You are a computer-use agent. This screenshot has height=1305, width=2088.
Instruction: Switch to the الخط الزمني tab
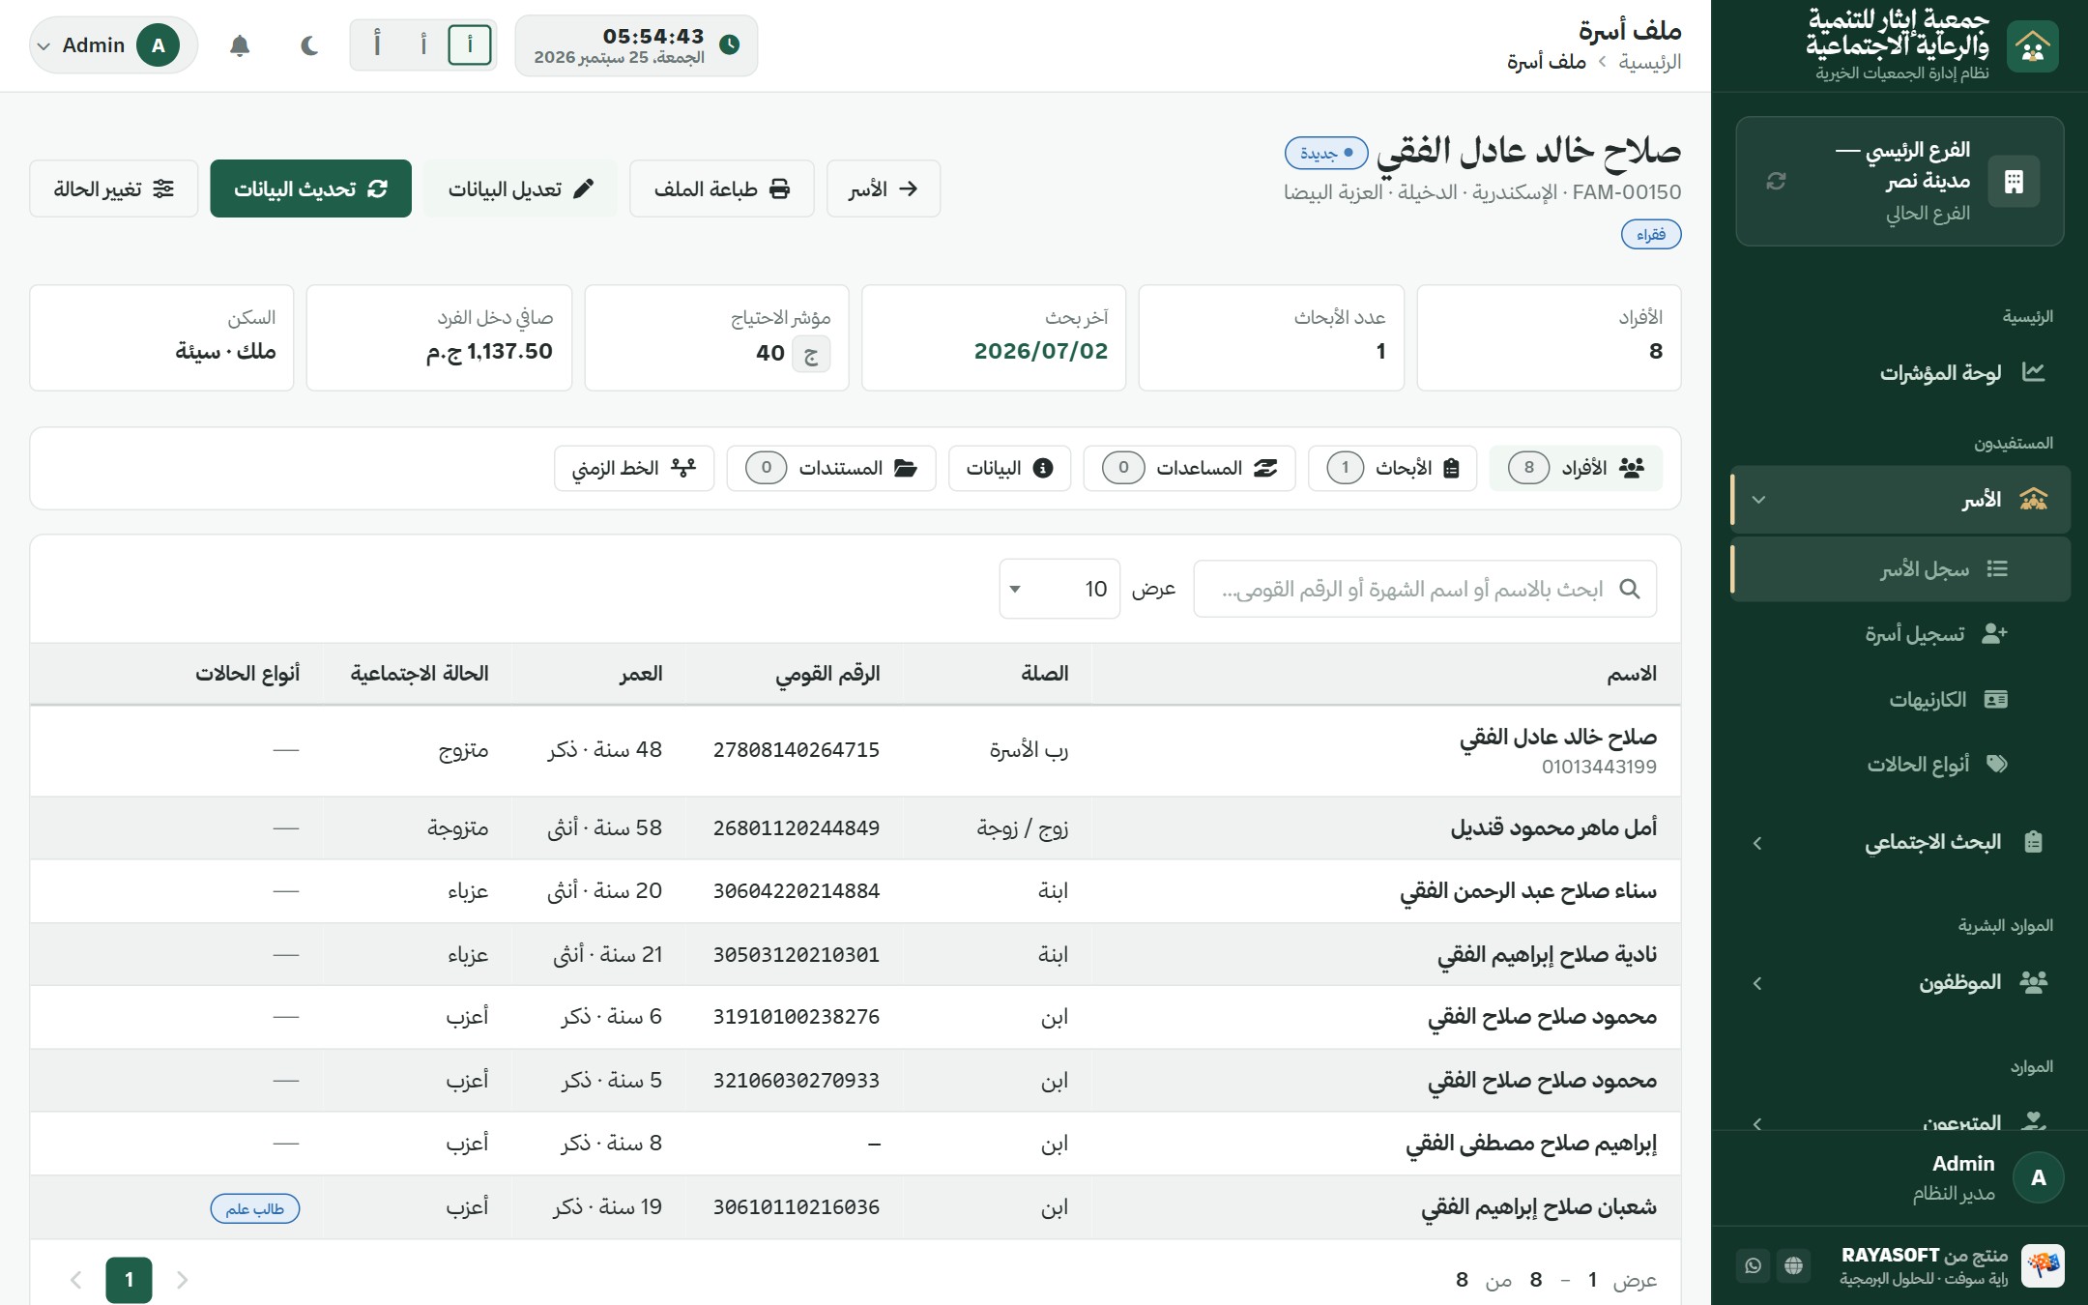634,468
